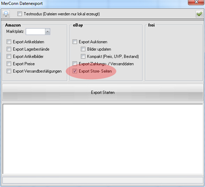Click the light bulb hint icon

tap(6, 14)
